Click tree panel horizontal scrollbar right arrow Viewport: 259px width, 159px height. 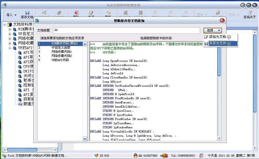pyautogui.click(x=55, y=150)
